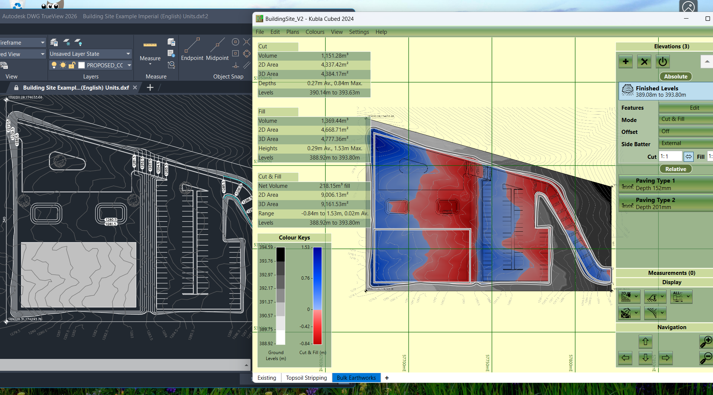Toggle the Quadrant object snap icon
This screenshot has height=395, width=713.
[x=246, y=54]
